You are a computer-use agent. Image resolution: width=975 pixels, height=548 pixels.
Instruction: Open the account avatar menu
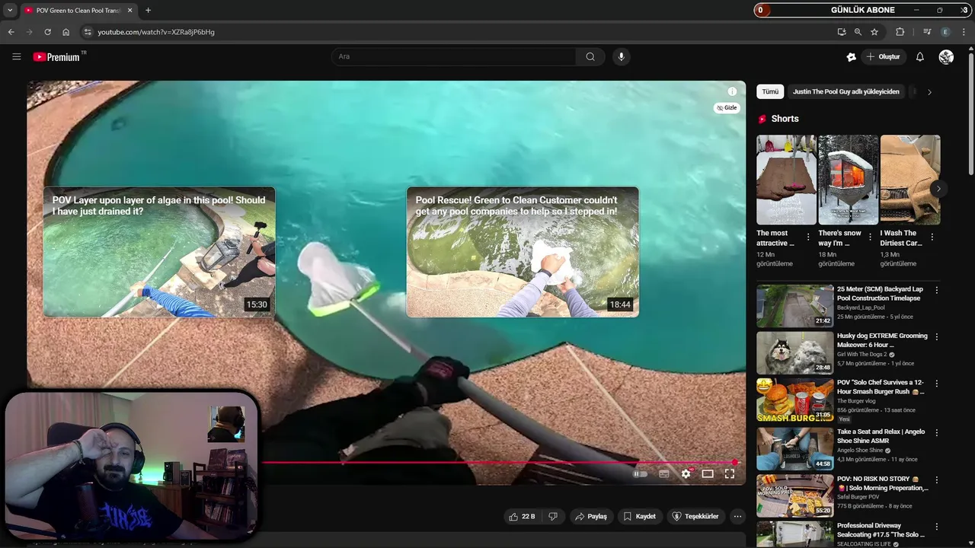click(946, 56)
